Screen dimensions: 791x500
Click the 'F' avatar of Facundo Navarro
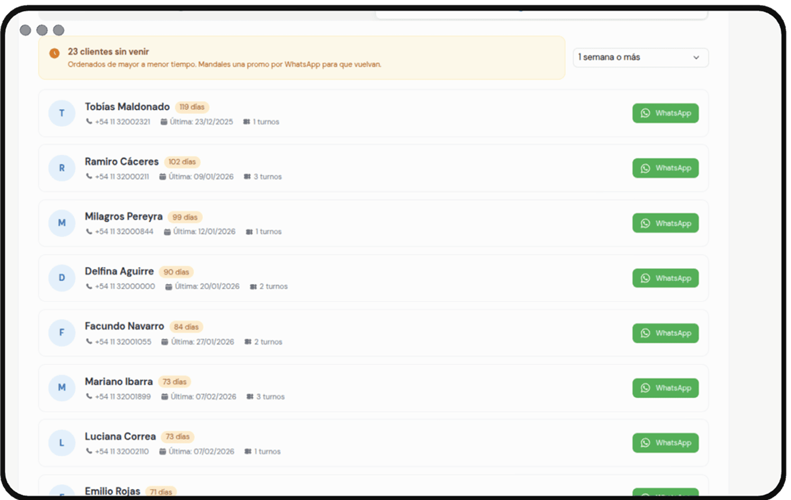click(x=62, y=333)
